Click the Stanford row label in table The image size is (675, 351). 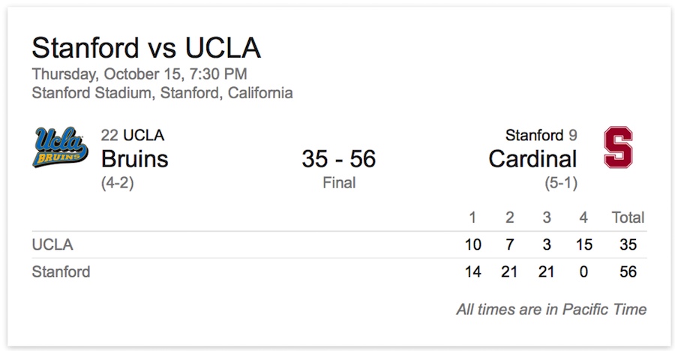pos(61,271)
